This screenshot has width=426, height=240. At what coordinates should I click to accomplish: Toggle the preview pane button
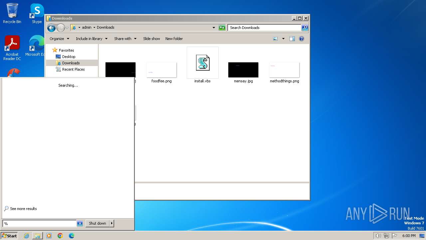(292, 39)
